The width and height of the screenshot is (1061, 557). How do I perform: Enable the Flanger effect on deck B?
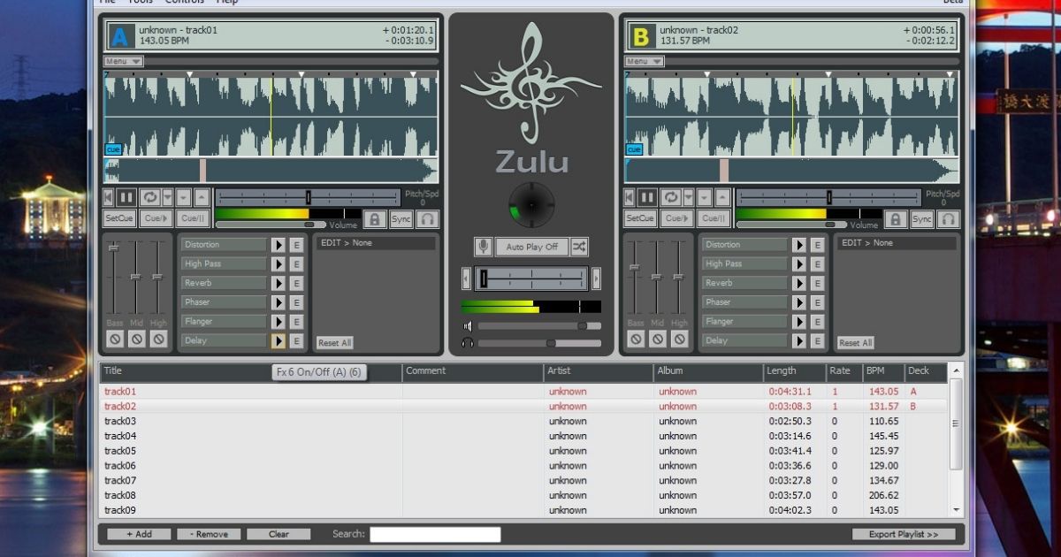coord(799,322)
